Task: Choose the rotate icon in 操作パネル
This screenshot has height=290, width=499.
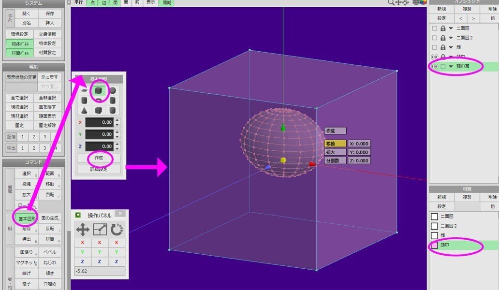Action: point(117,229)
